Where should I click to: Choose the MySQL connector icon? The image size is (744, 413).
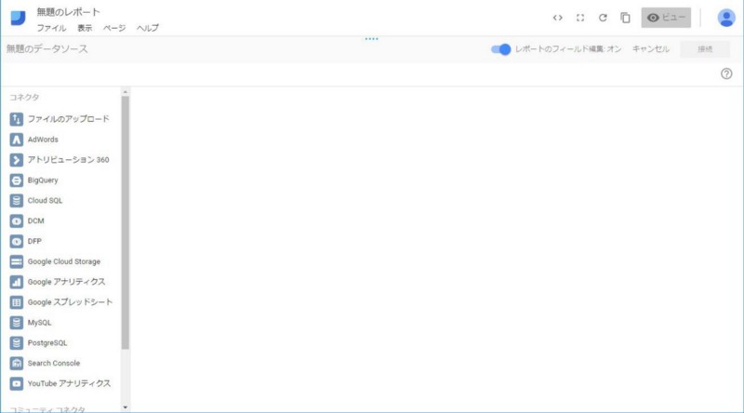[16, 323]
